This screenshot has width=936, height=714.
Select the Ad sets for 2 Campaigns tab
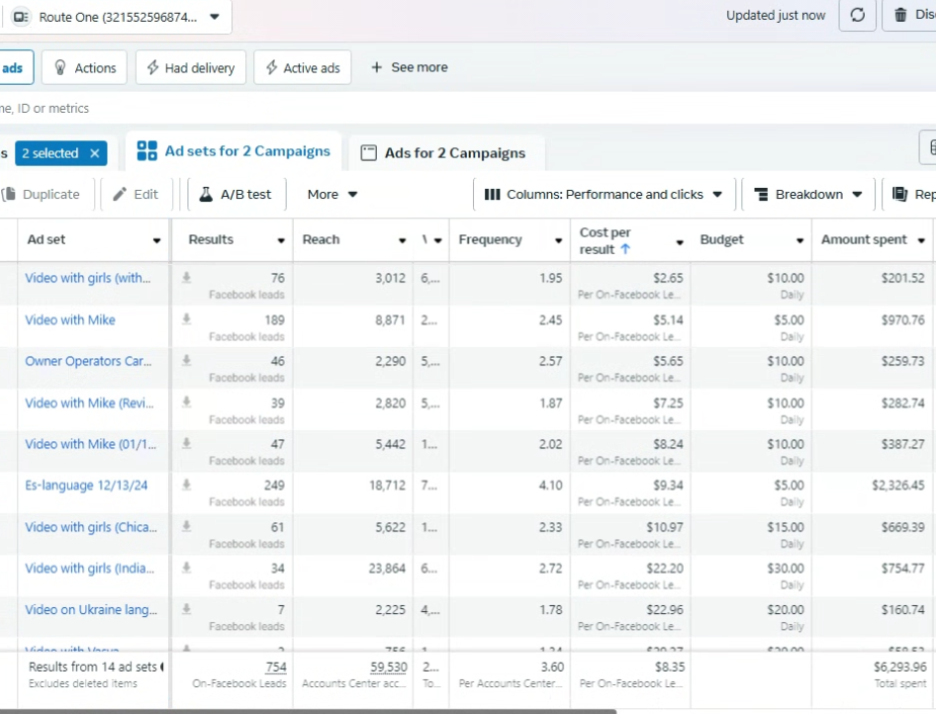234,151
